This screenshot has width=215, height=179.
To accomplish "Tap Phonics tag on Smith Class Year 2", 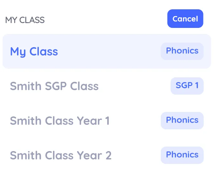I will 182,155.
